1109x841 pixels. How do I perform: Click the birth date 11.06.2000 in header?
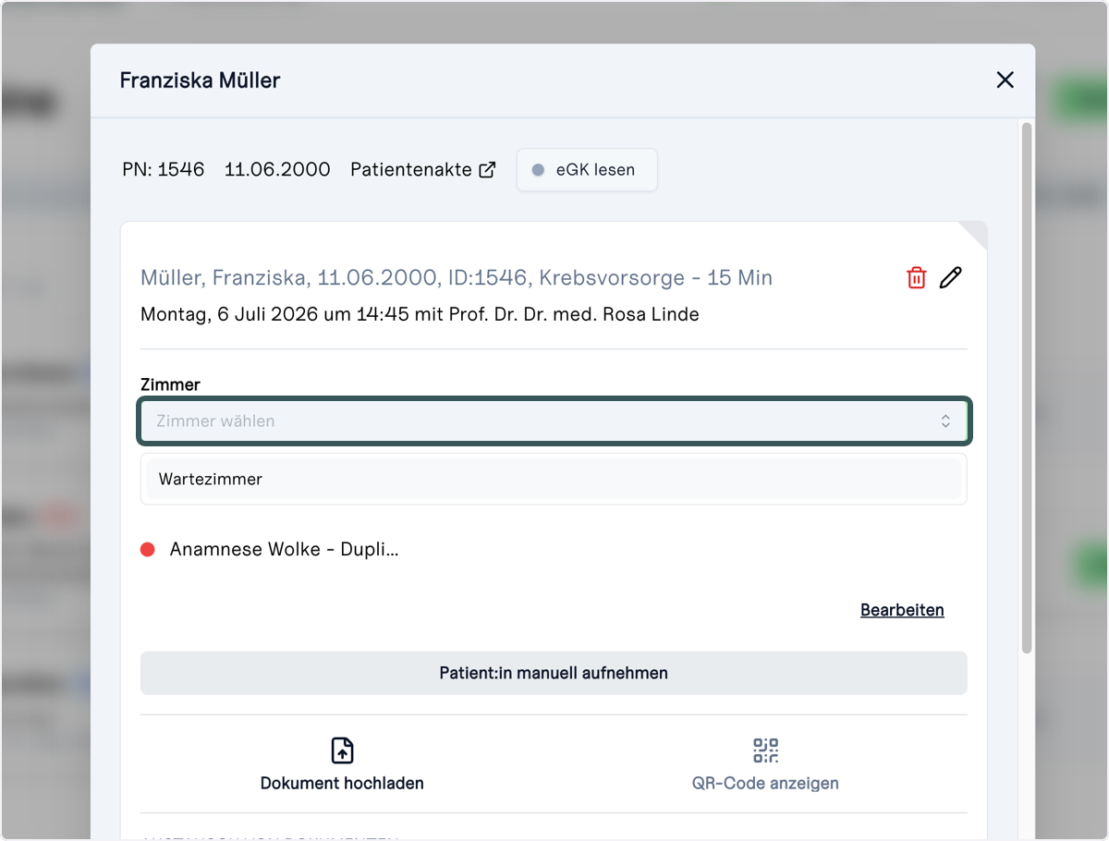tap(277, 170)
